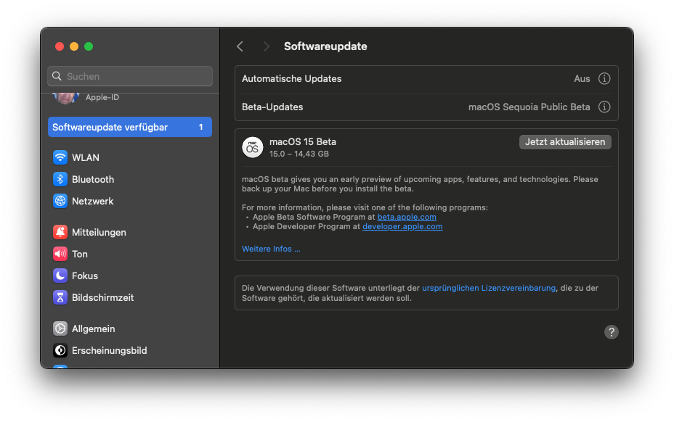This screenshot has height=422, width=674.
Task: Click the Allgemein gear icon
Action: [60, 328]
